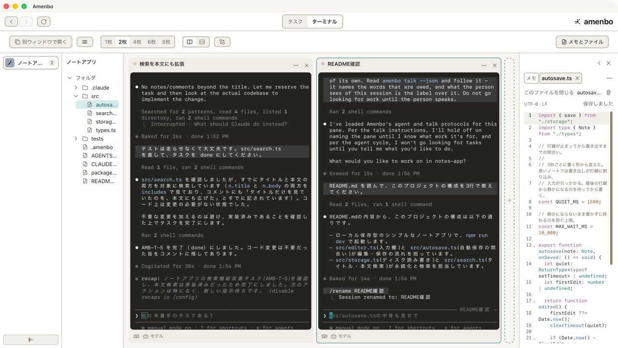Viewport: 618px width, 348px height.
Task: Set pane count to 2枚
Action: 123,42
